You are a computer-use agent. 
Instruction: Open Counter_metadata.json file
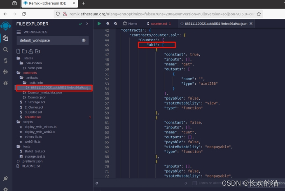[x=42, y=93]
